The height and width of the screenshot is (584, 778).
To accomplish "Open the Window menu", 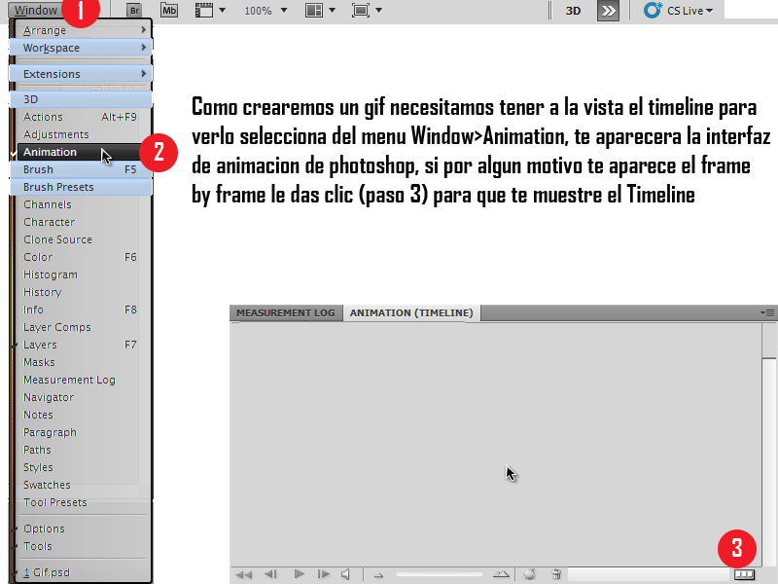I will coord(36,10).
